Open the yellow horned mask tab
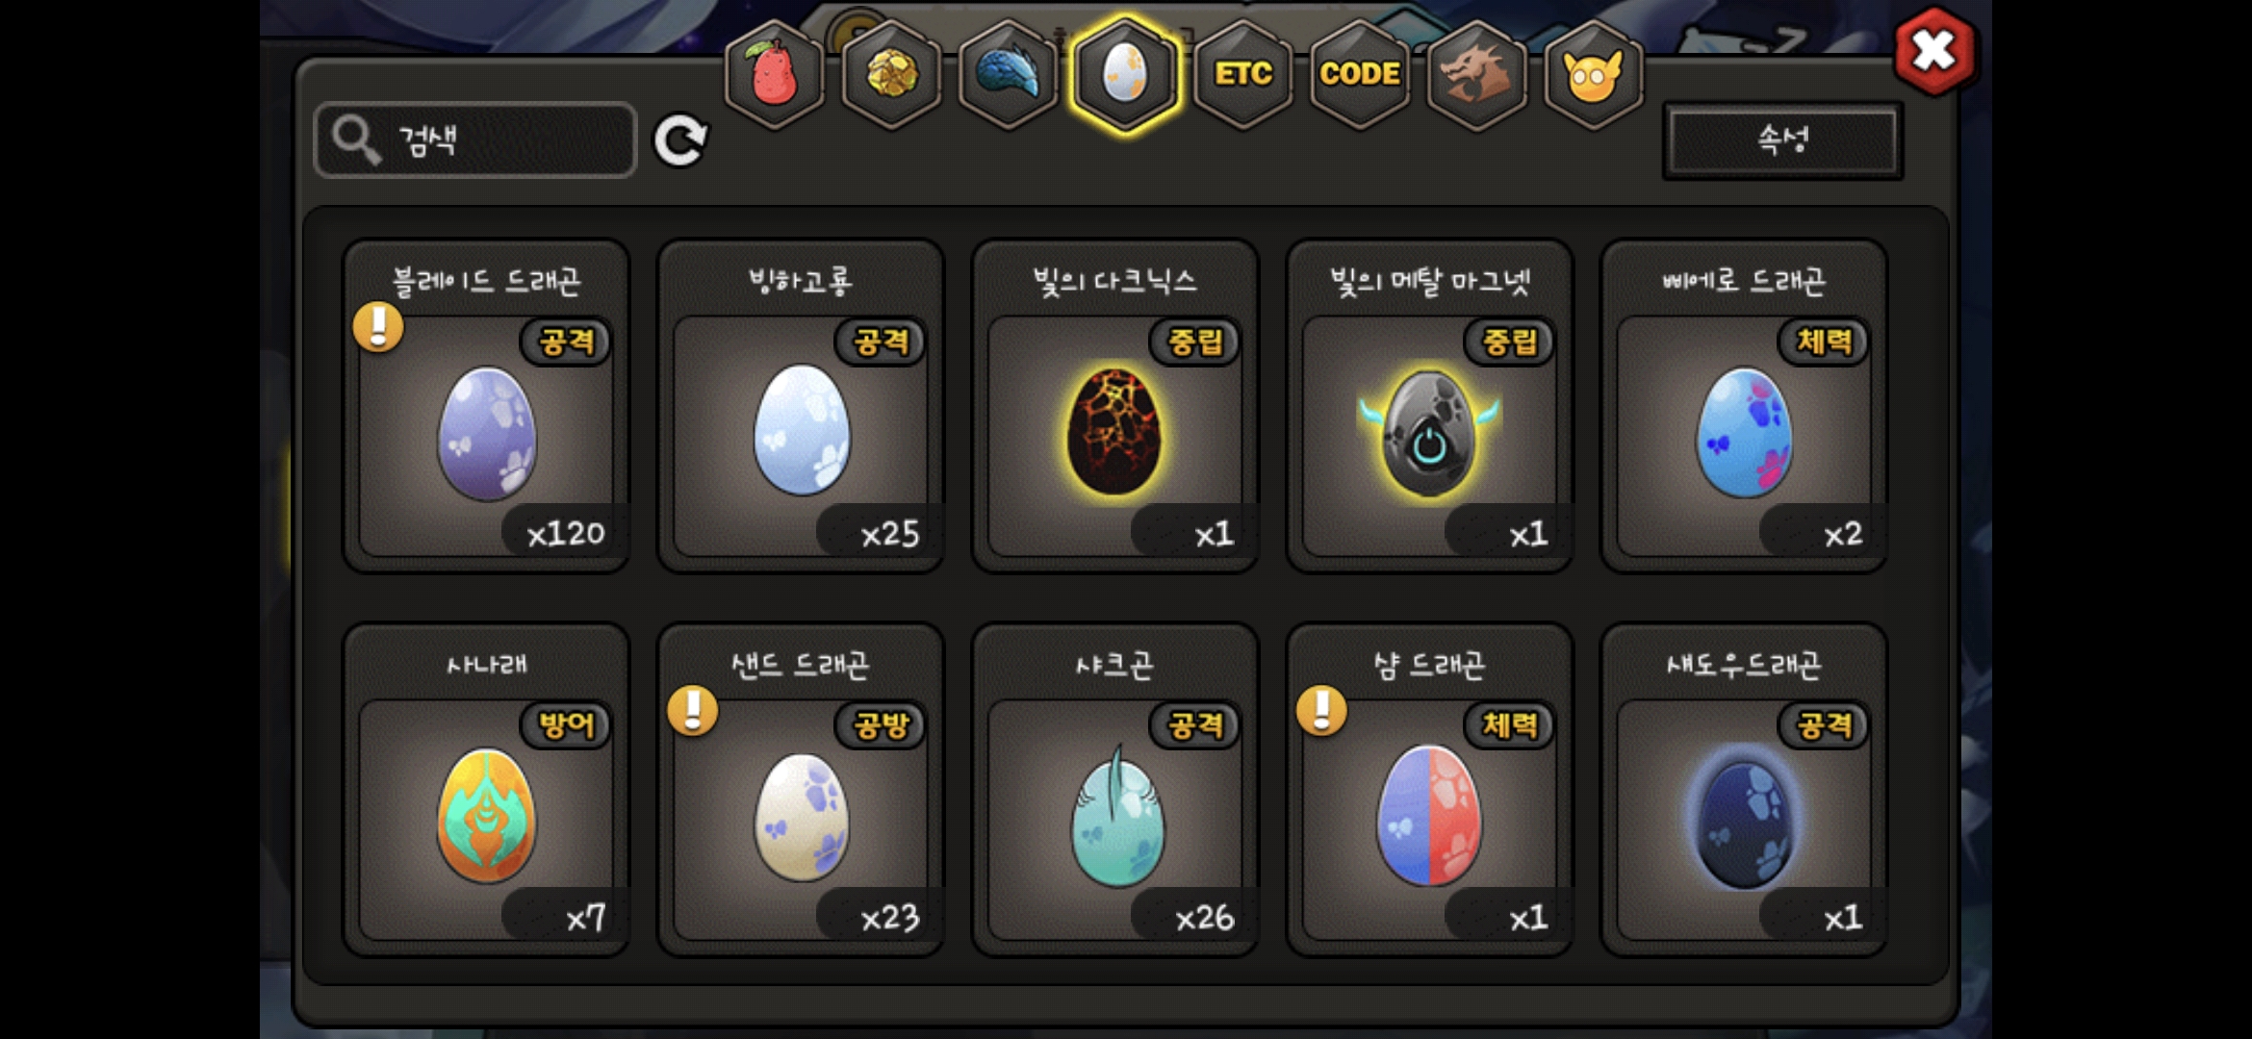Image resolution: width=2252 pixels, height=1039 pixels. [x=1594, y=74]
